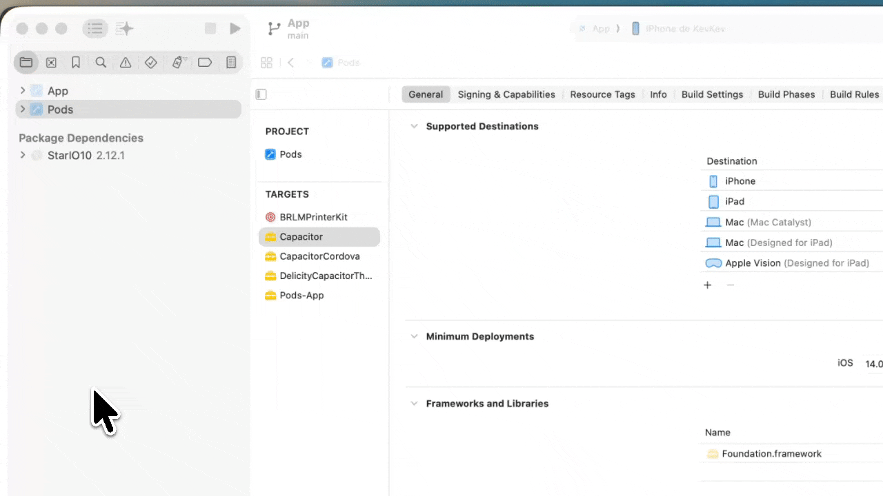Viewport: 883px width, 496px height.
Task: Select the StarIO10 2.12.1 package
Action: point(128,156)
